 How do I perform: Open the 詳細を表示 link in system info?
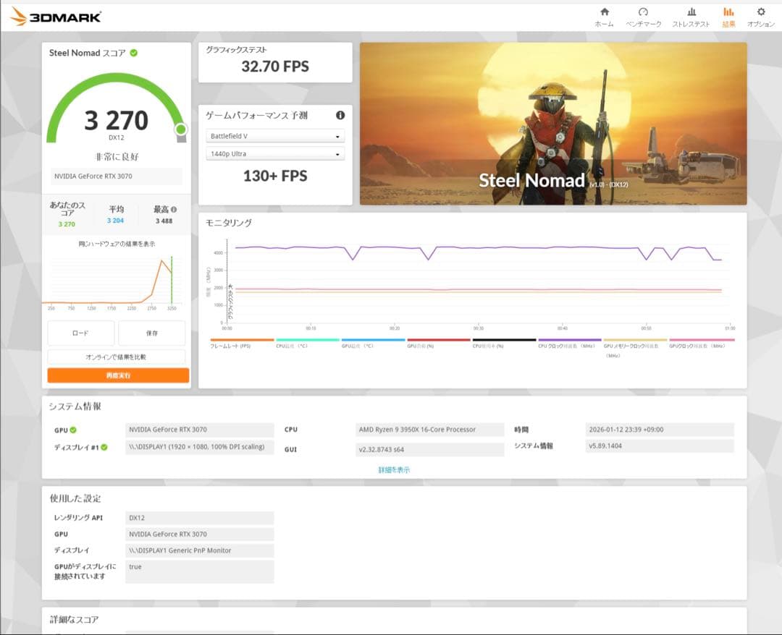point(394,469)
